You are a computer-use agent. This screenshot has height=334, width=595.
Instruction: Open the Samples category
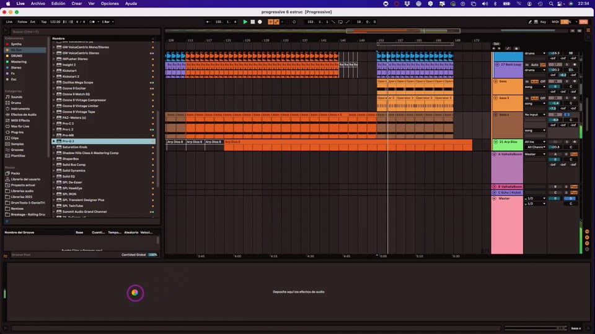coord(17,144)
